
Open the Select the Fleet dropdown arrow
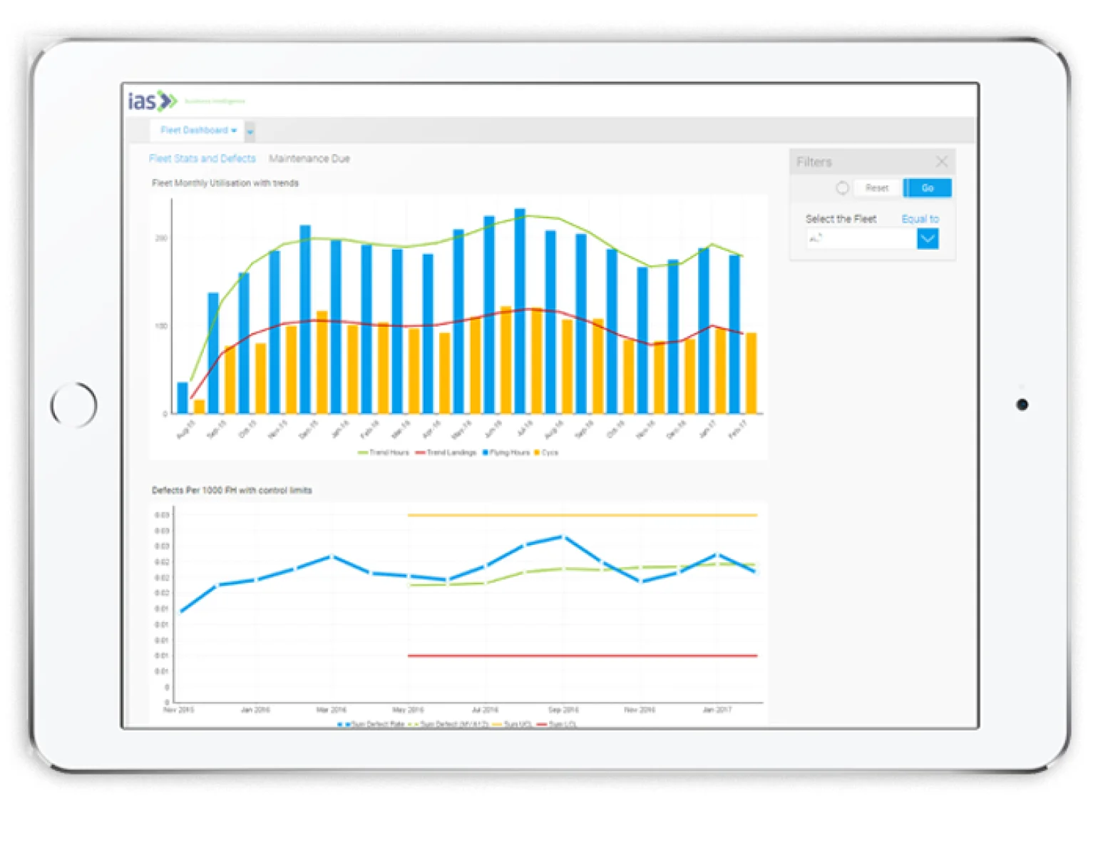[x=927, y=239]
